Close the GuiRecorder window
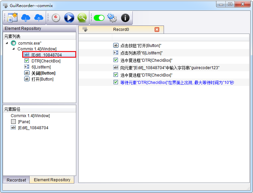This screenshot has width=253, height=193. coord(243,4)
